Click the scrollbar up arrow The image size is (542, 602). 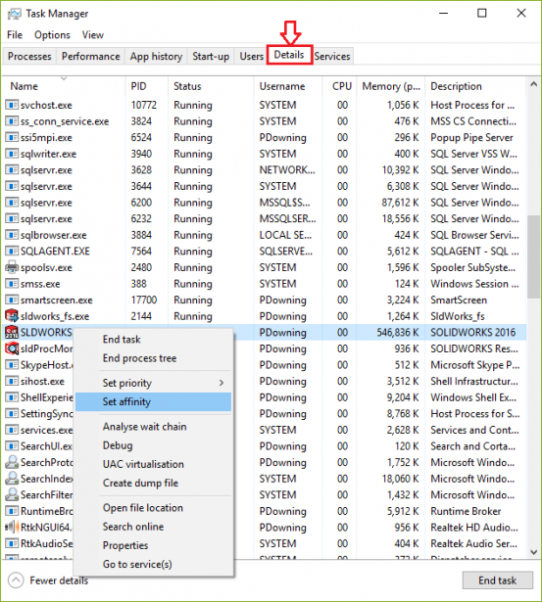[533, 84]
